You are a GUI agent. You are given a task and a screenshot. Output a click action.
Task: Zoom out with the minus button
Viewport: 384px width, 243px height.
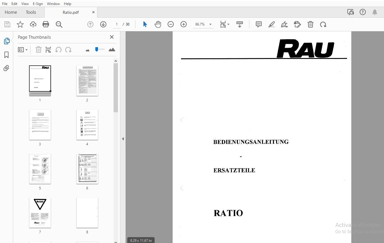tap(171, 24)
